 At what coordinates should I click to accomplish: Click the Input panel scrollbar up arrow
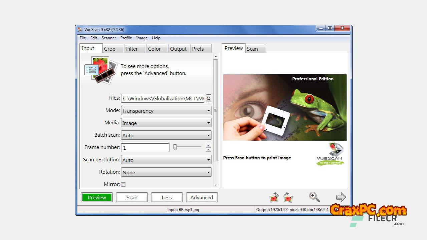coord(216,57)
